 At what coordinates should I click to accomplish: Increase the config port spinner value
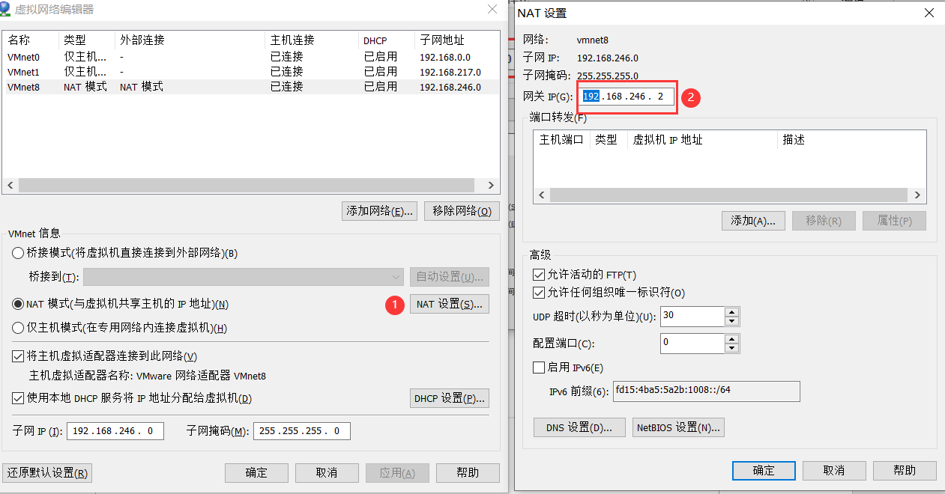pos(731,338)
